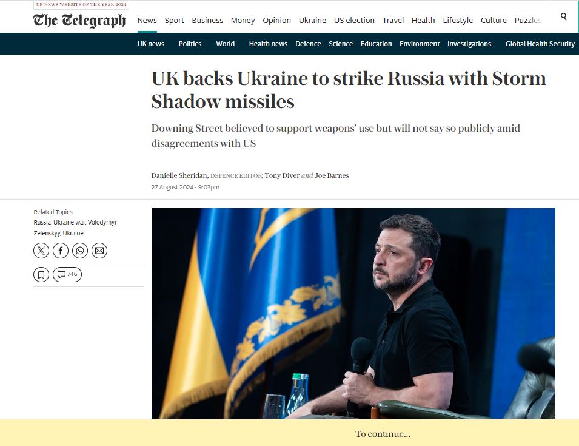579x446 pixels.
Task: Open the Sport section
Action: [x=174, y=20]
